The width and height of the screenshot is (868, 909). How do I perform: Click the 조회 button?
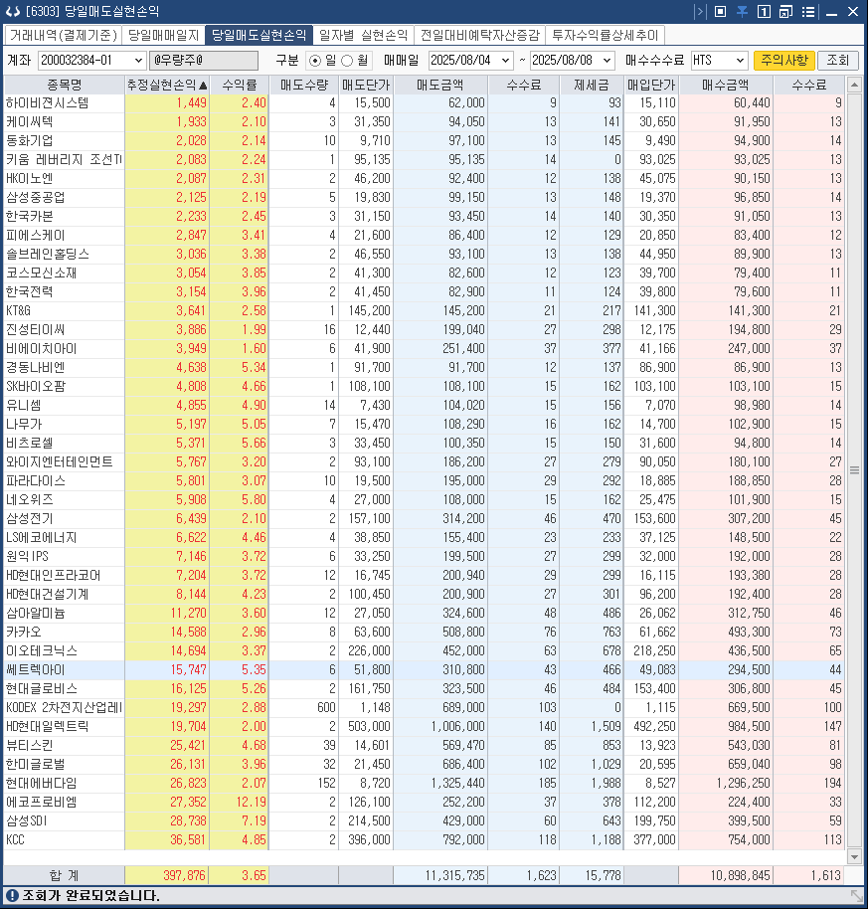coord(837,60)
